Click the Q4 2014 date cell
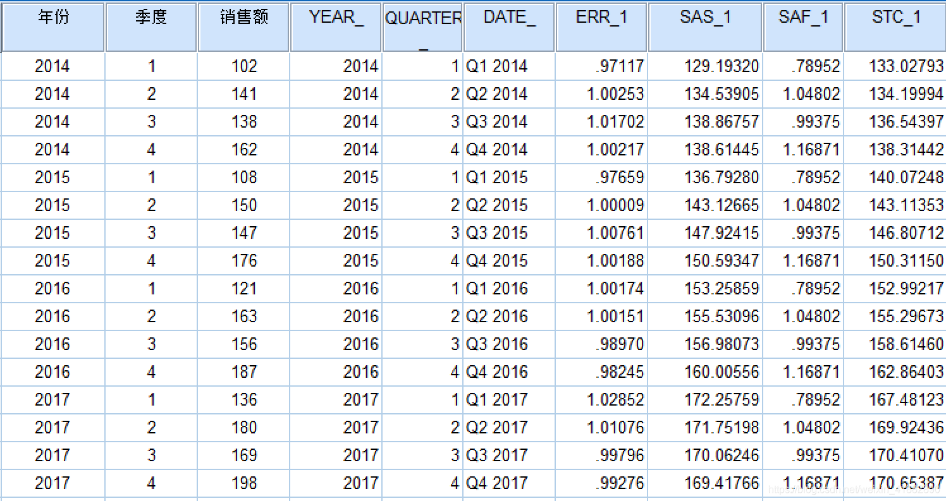946x501 pixels. [x=509, y=150]
